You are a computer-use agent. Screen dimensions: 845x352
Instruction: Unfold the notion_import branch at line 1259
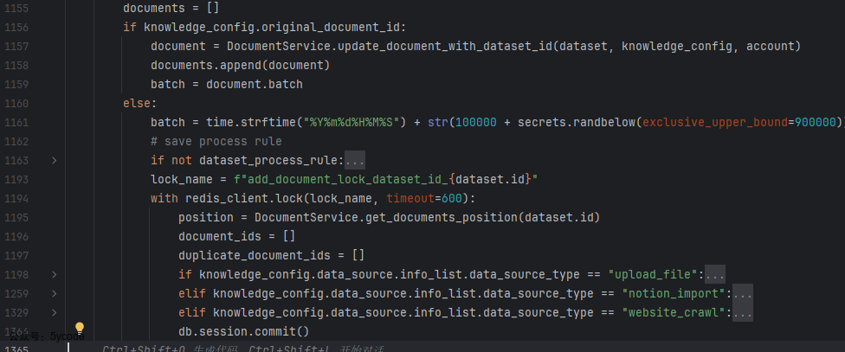tap(55, 293)
